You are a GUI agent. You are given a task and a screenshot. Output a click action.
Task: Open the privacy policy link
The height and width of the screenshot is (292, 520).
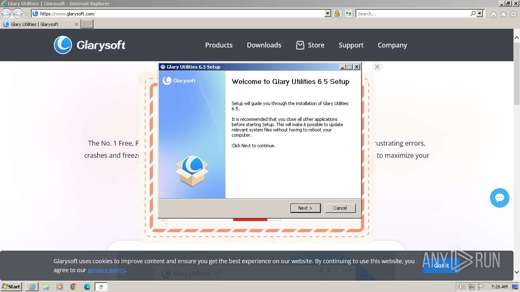[106, 270]
